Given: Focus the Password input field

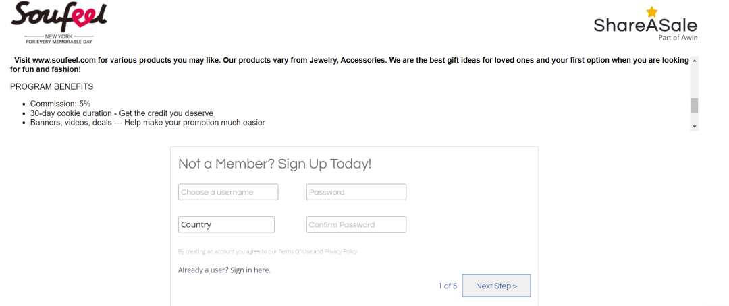Looking at the screenshot, I should (356, 192).
